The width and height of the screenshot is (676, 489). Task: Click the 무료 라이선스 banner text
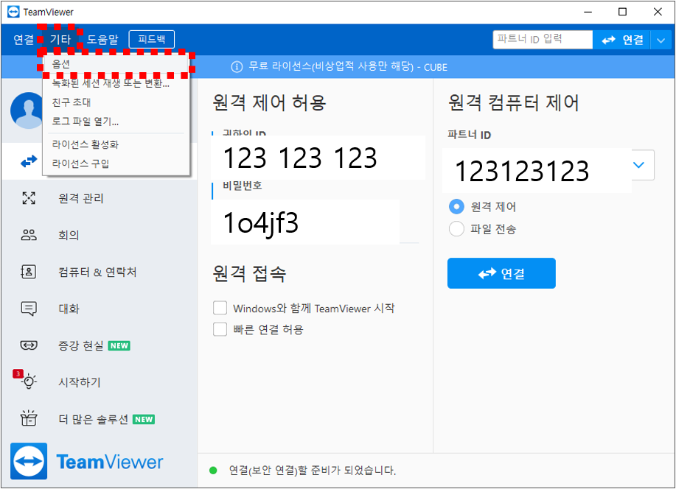click(x=348, y=67)
